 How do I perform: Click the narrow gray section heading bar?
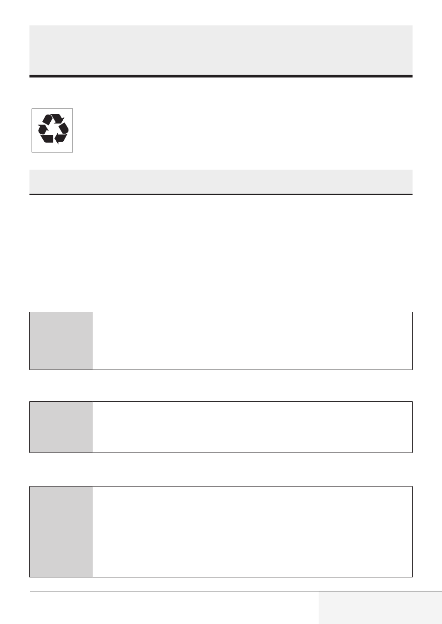[x=221, y=181]
